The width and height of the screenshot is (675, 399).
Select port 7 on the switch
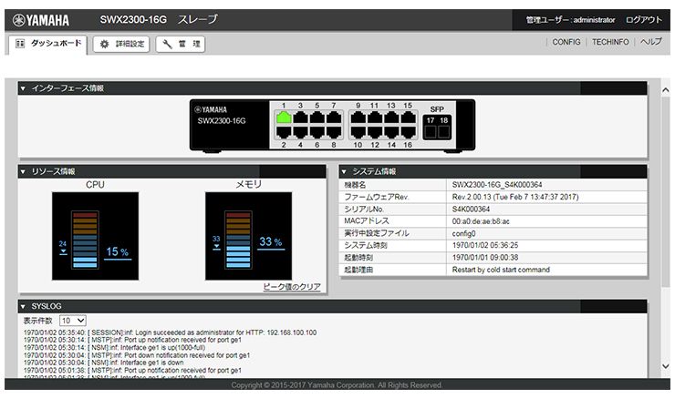click(x=334, y=117)
